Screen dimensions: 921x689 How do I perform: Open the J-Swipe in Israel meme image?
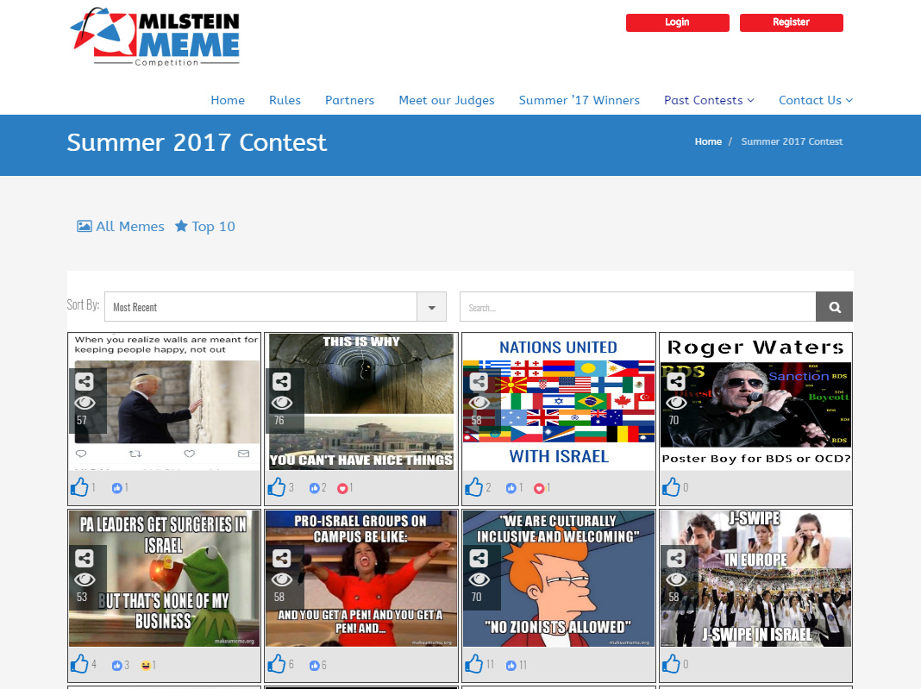[x=756, y=579]
